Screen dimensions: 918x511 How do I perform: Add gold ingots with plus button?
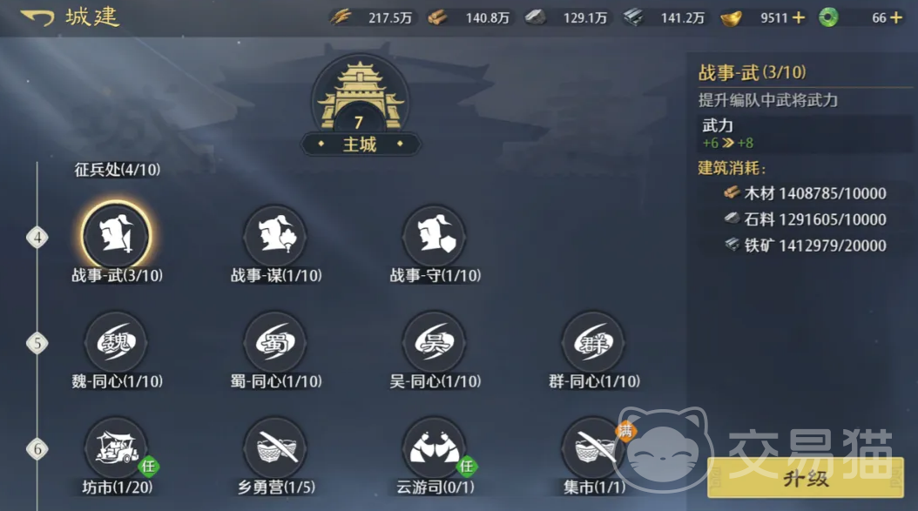click(x=799, y=18)
